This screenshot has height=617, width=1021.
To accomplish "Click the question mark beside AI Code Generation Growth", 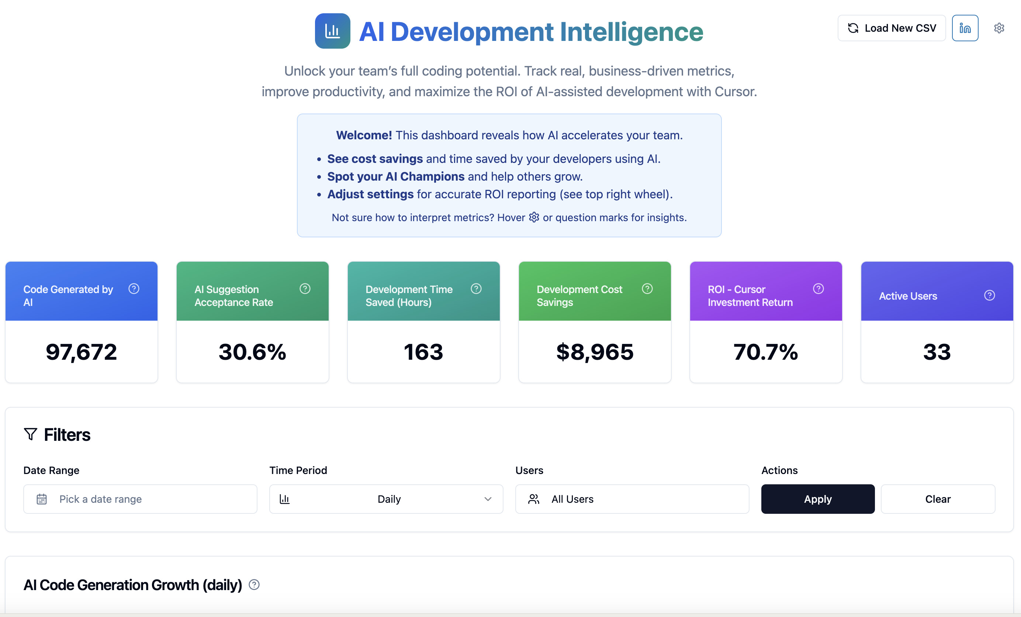I will pos(255,585).
